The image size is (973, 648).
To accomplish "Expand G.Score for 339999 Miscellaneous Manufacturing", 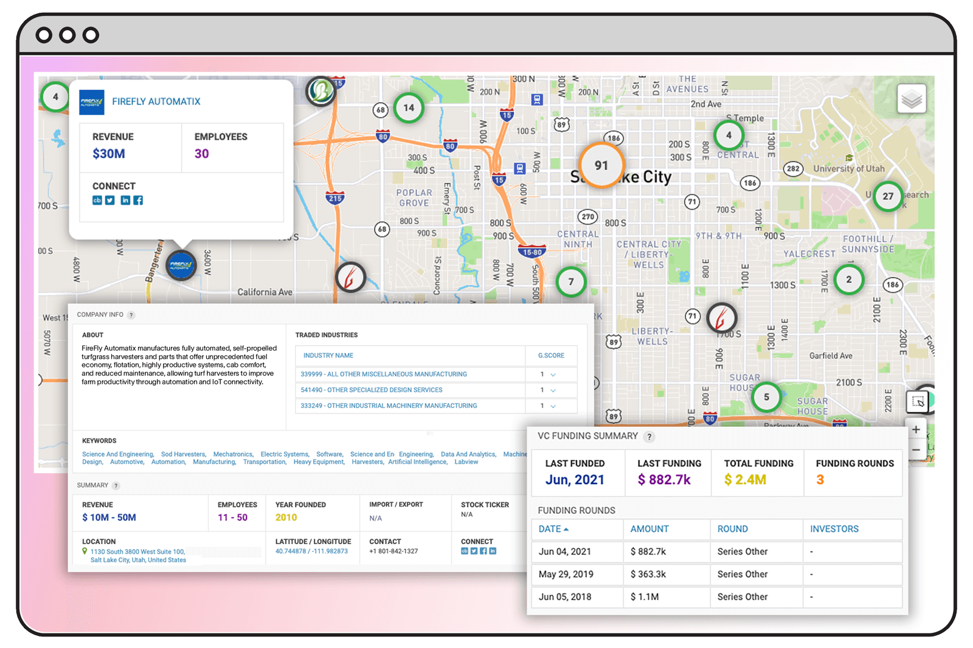I will pos(553,375).
